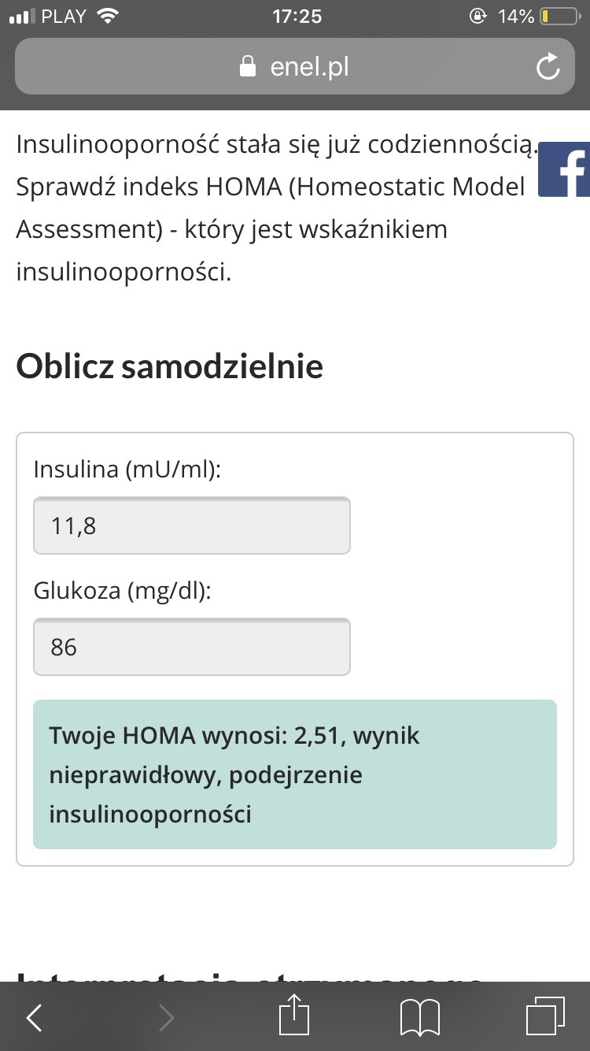Open the bookmarks book icon
590x1051 pixels.
point(419,1018)
